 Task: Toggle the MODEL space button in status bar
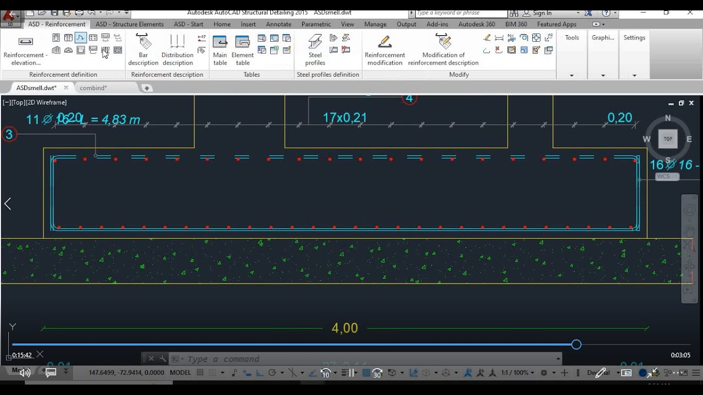click(x=181, y=373)
